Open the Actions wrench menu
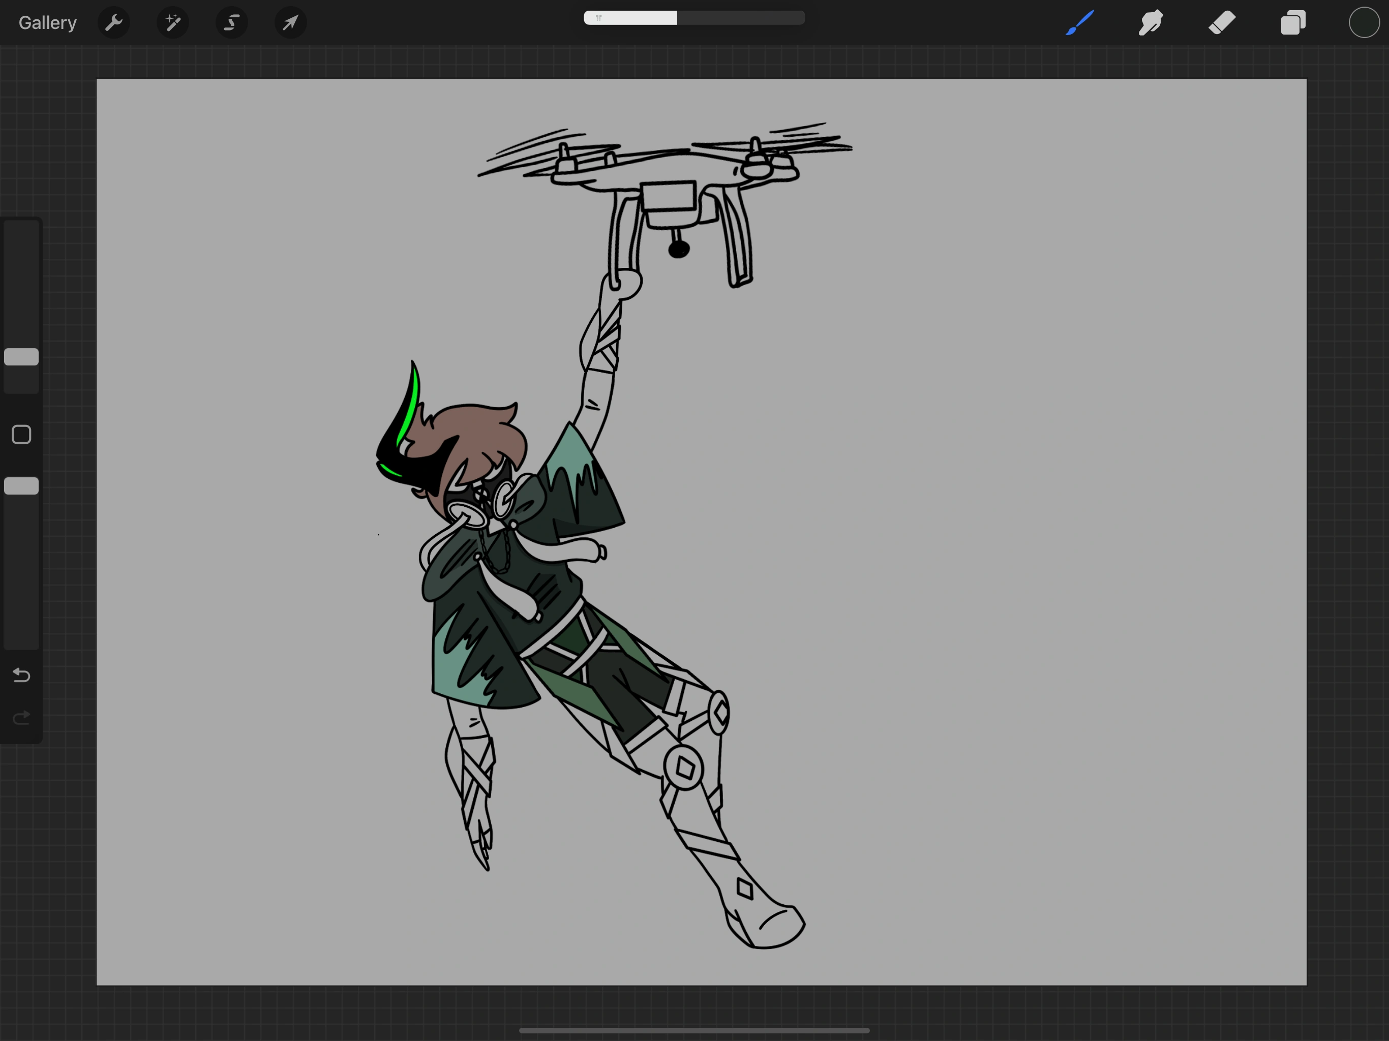 point(114,23)
